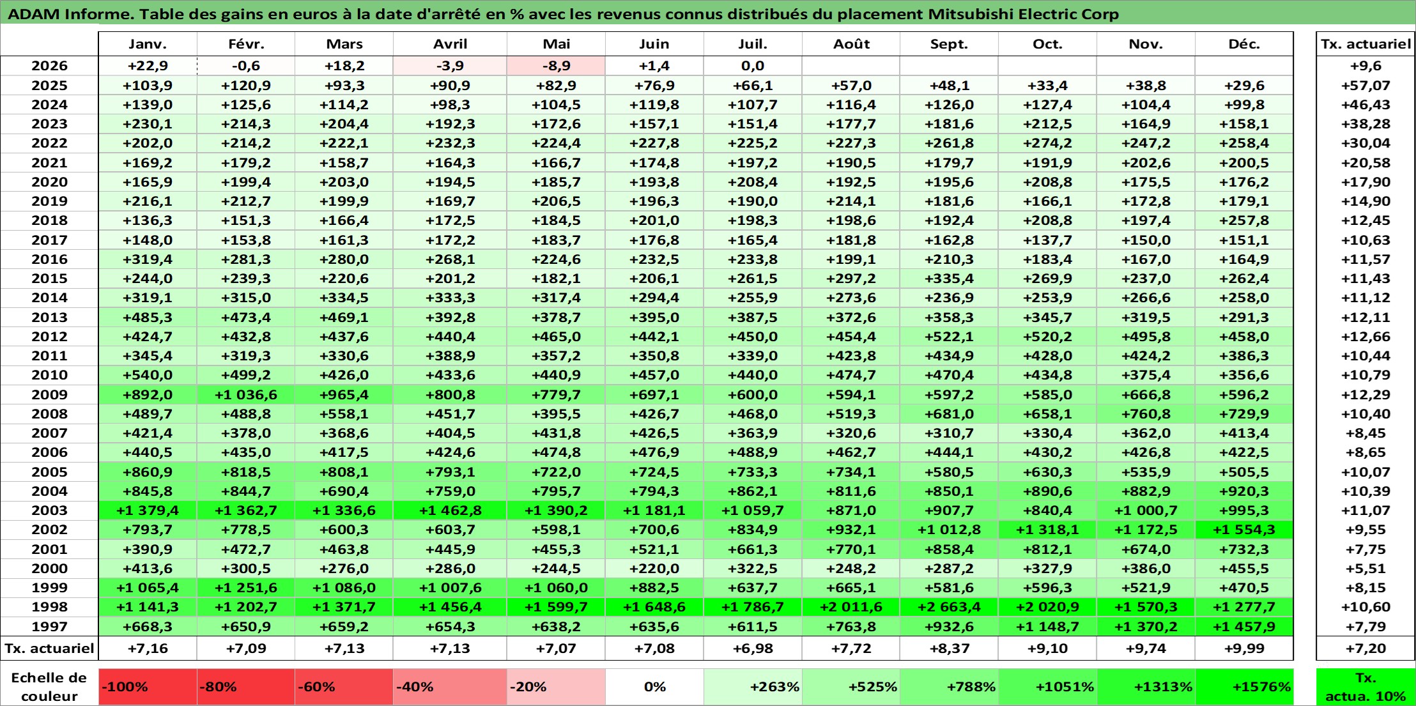
Task: Click the -100% red color scale swatch
Action: (x=148, y=687)
